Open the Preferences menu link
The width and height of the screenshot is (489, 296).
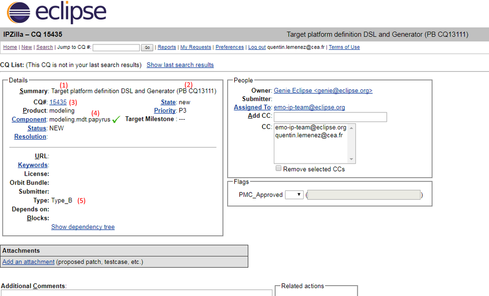pyautogui.click(x=229, y=47)
